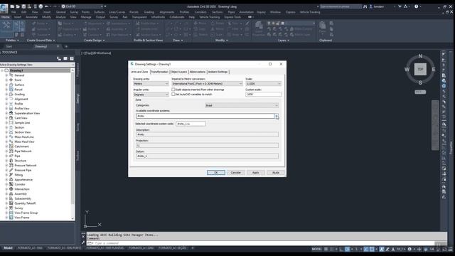Click the Alignment icon in settings tree

click(11, 99)
